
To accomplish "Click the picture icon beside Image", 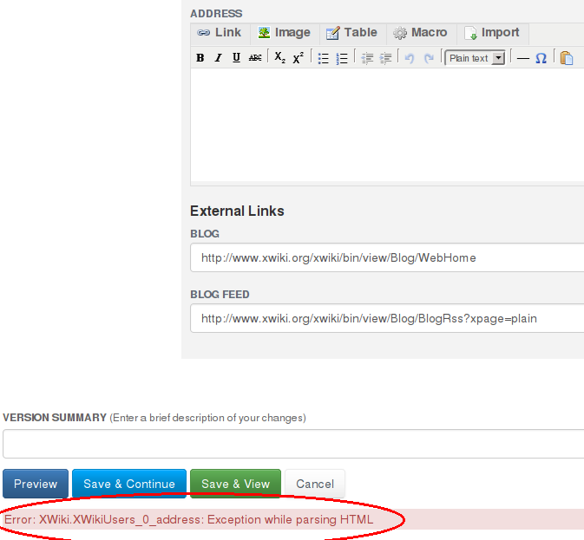I will point(264,33).
